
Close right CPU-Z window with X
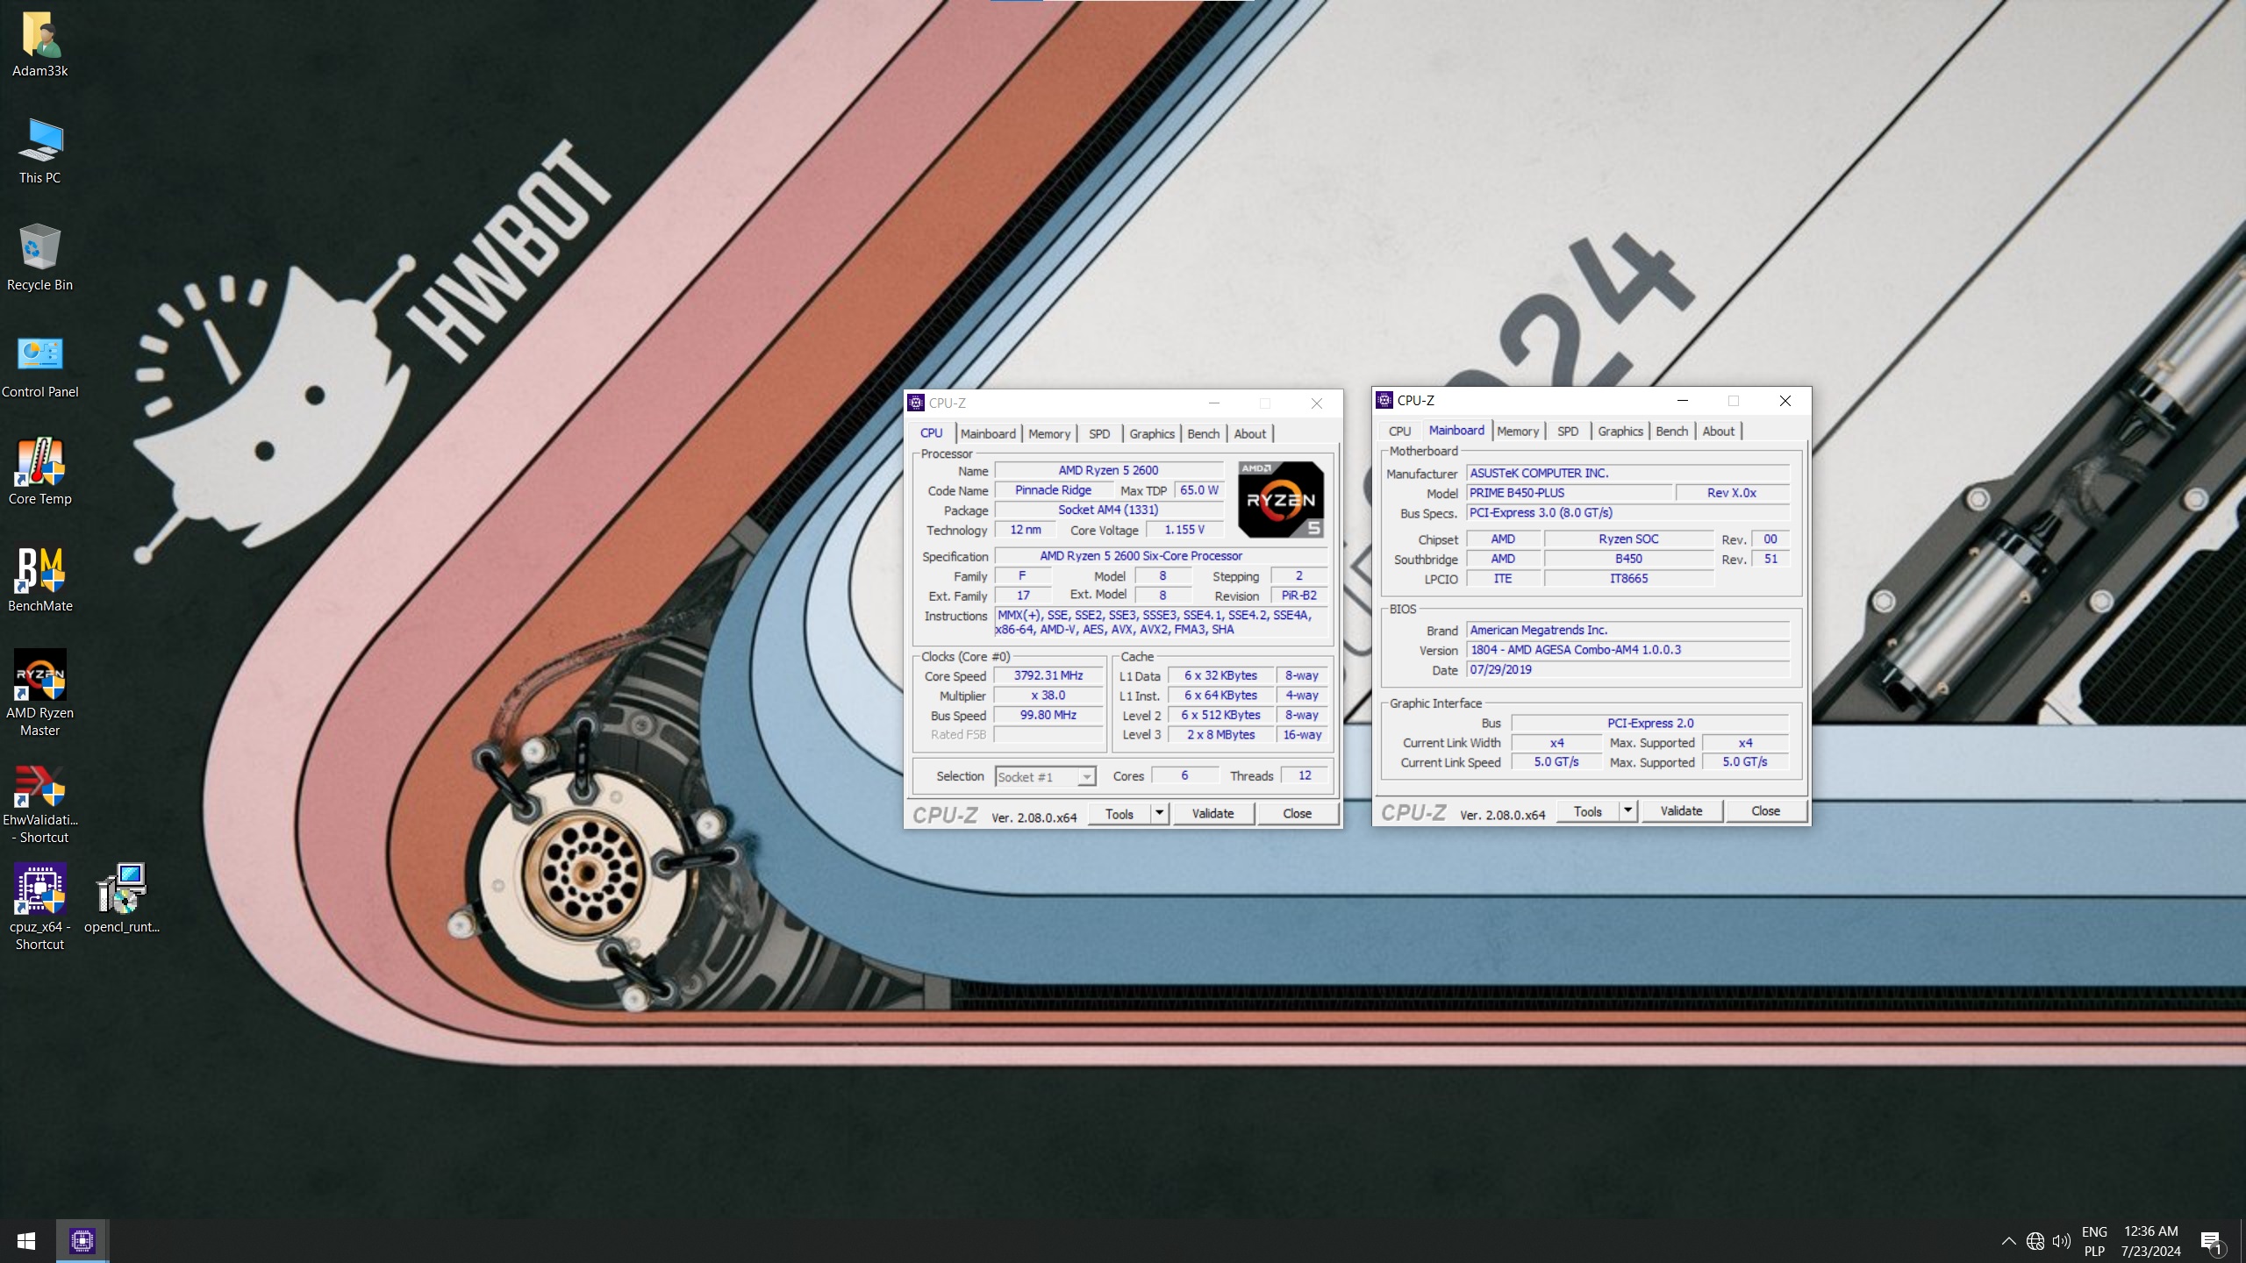click(x=1785, y=401)
